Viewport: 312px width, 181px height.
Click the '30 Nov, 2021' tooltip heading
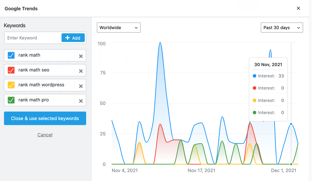tap(268, 64)
